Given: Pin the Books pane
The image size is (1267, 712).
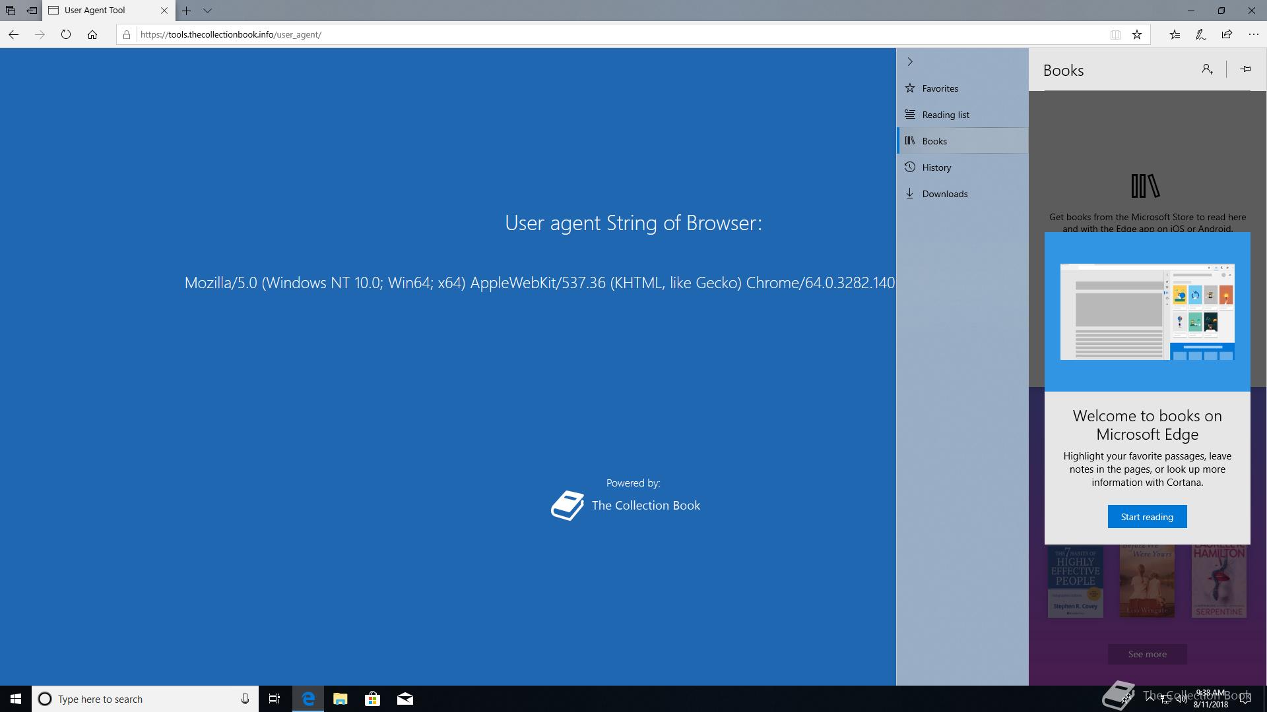Looking at the screenshot, I should click(x=1245, y=69).
